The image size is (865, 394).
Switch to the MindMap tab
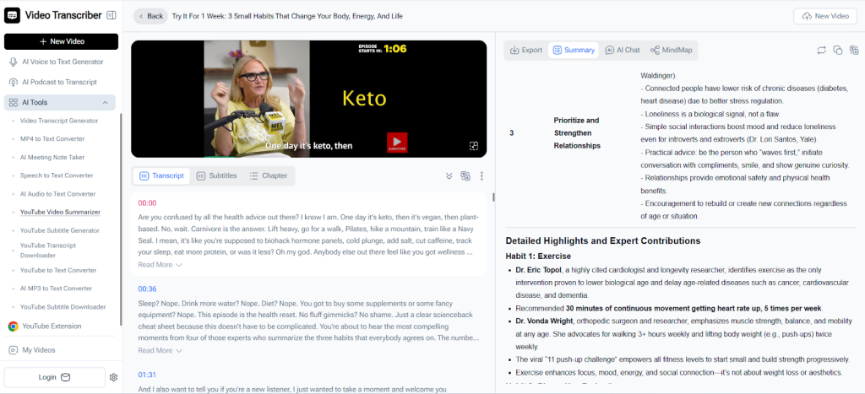pos(671,50)
